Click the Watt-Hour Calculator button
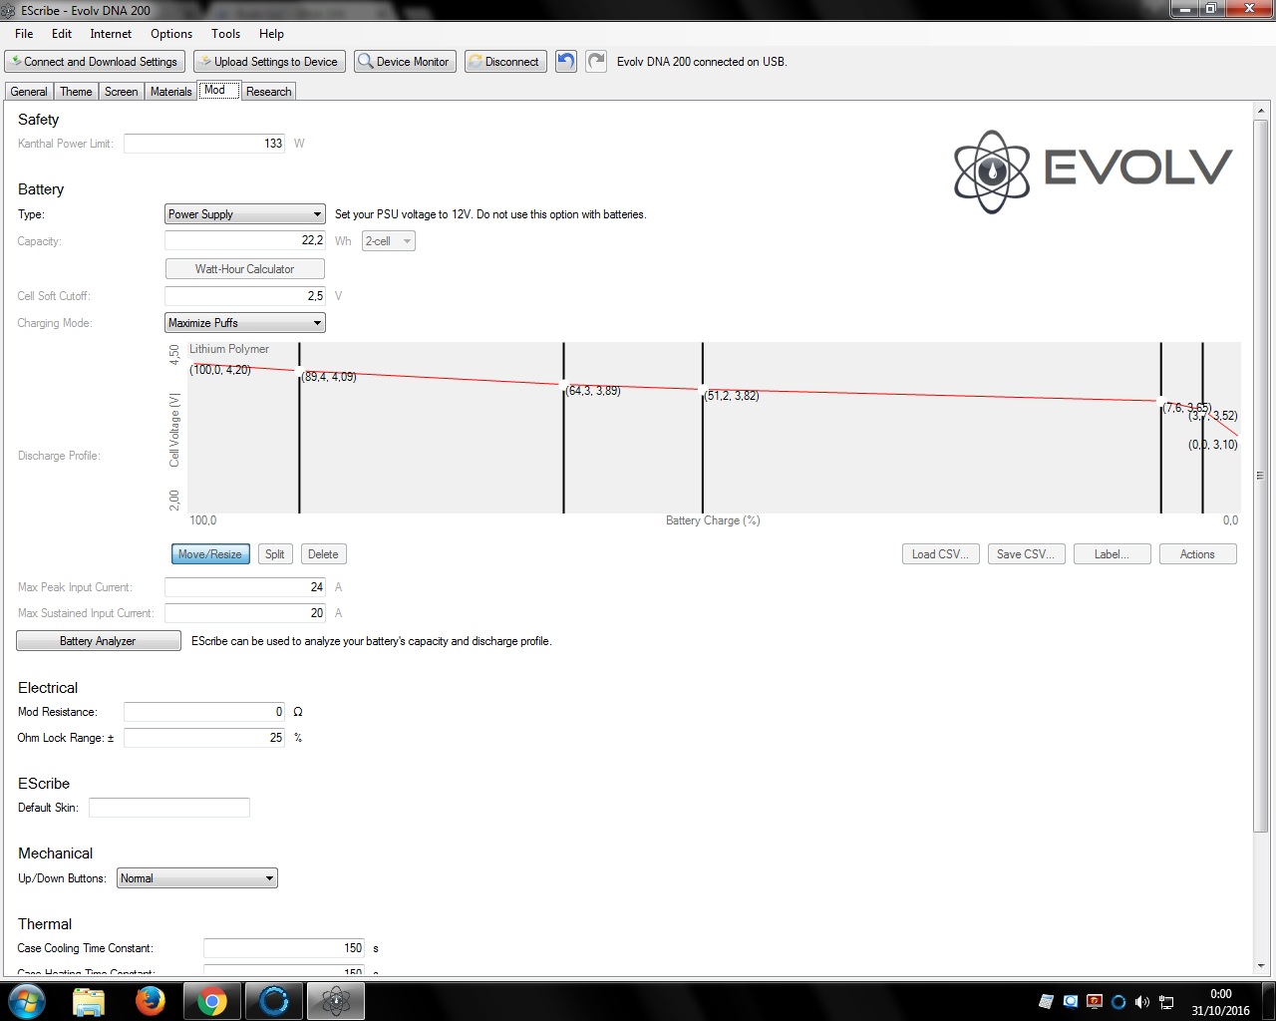This screenshot has width=1276, height=1021. coord(244,269)
